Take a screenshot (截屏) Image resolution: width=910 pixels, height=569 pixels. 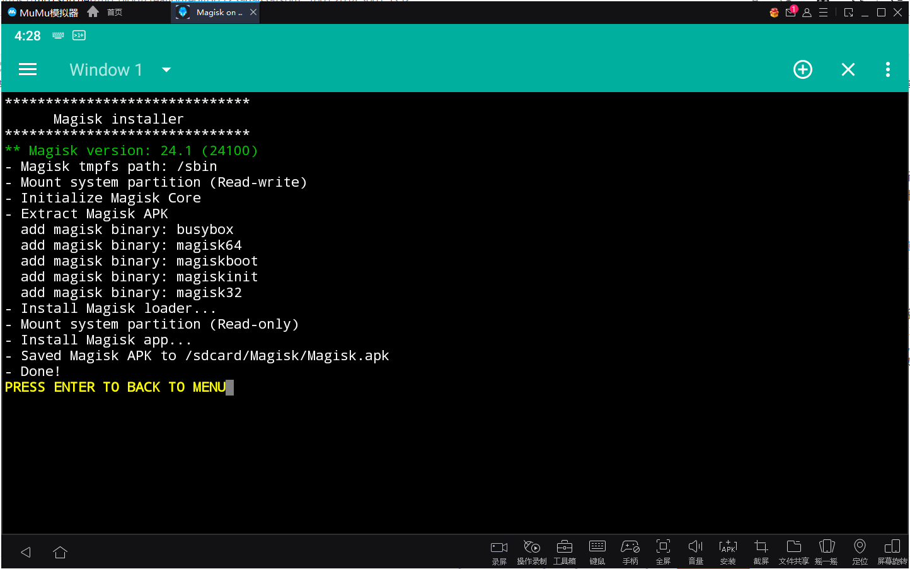click(761, 553)
